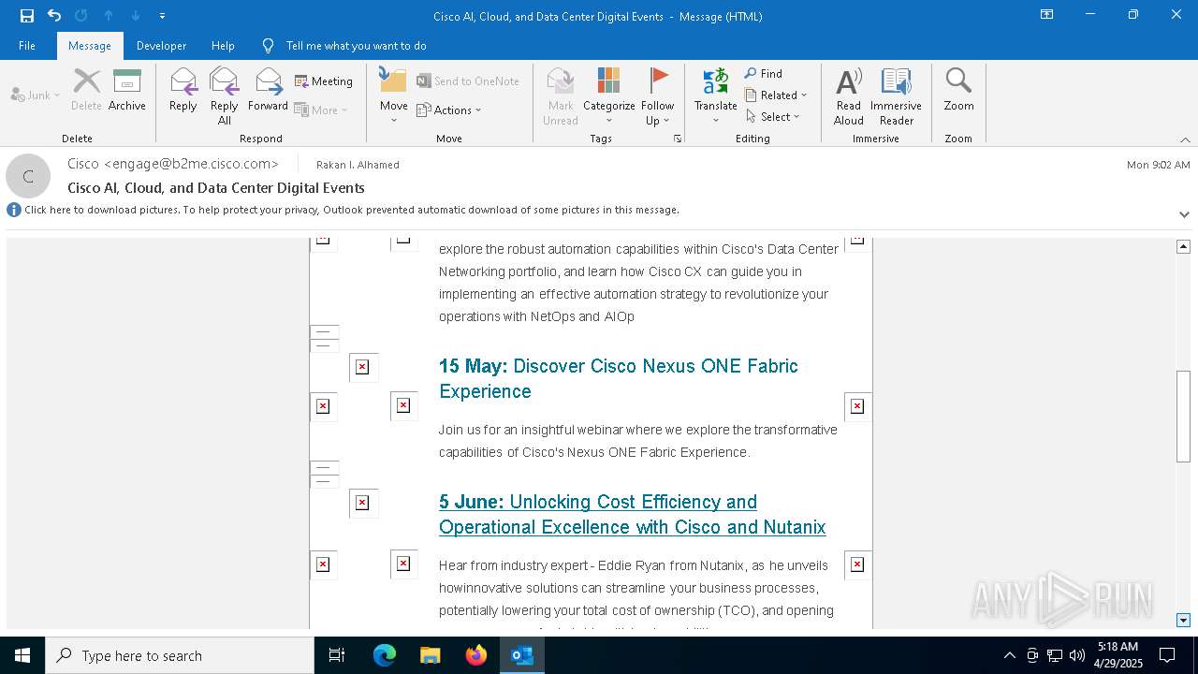Screen dimensions: 1198x674
Task: Open the Windows Start menu
Action: [x=22, y=655]
